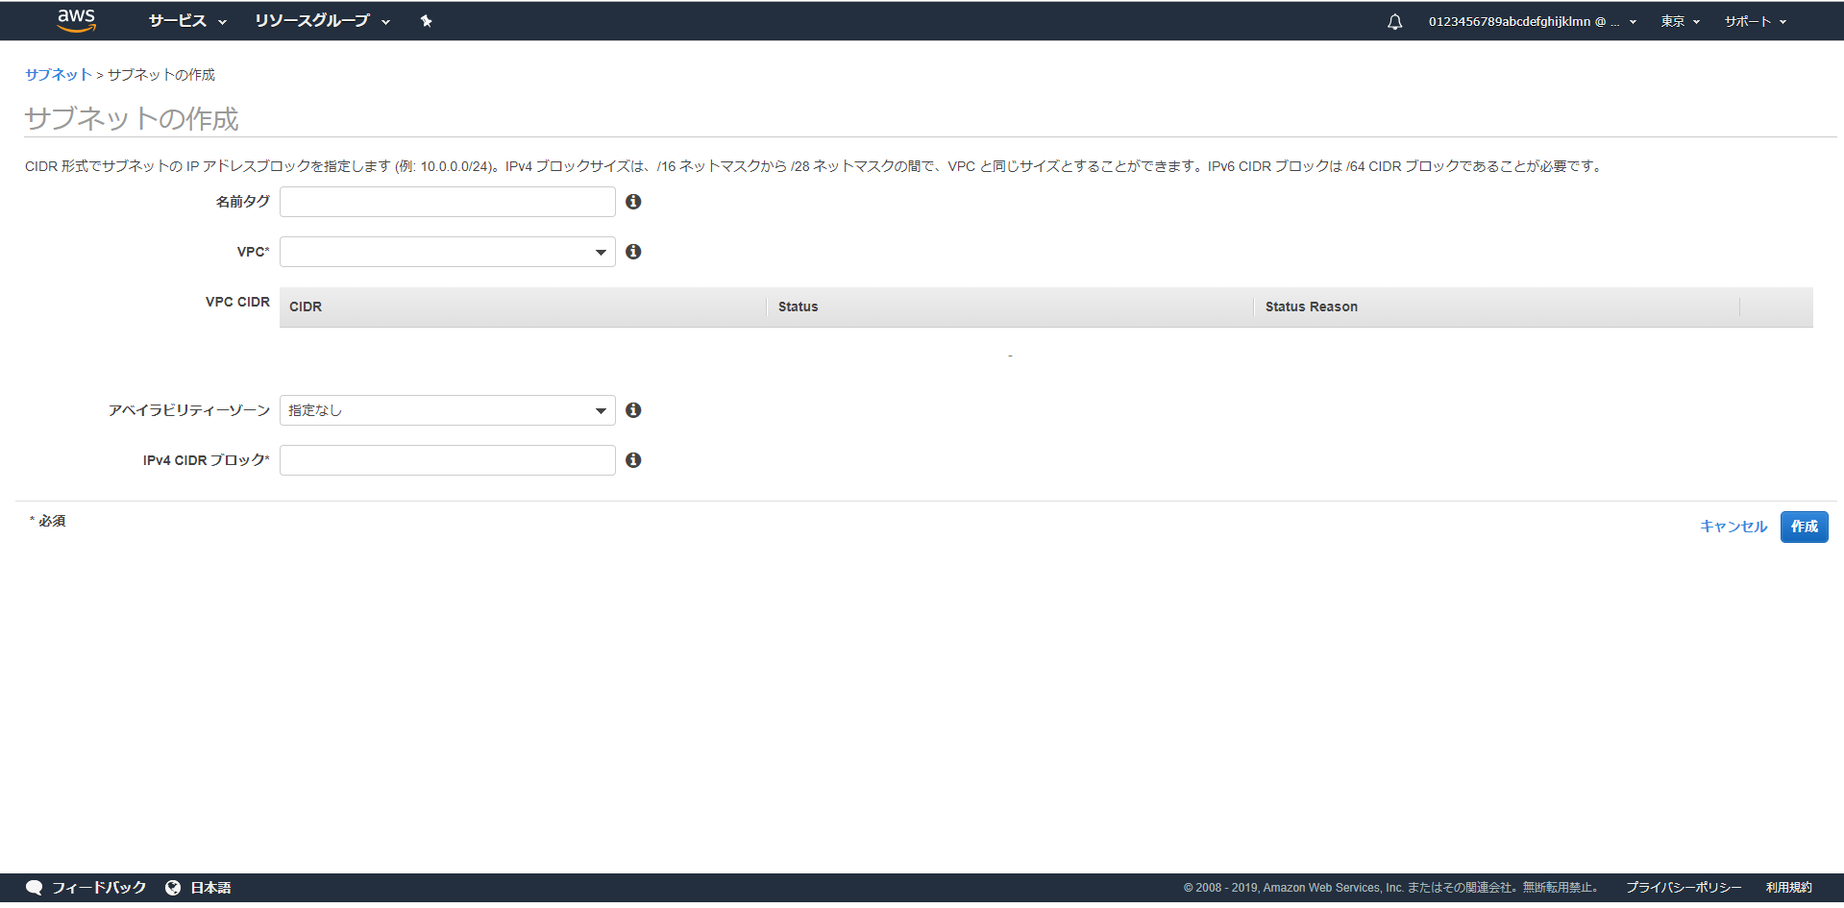Open the サービス menu

click(x=187, y=21)
